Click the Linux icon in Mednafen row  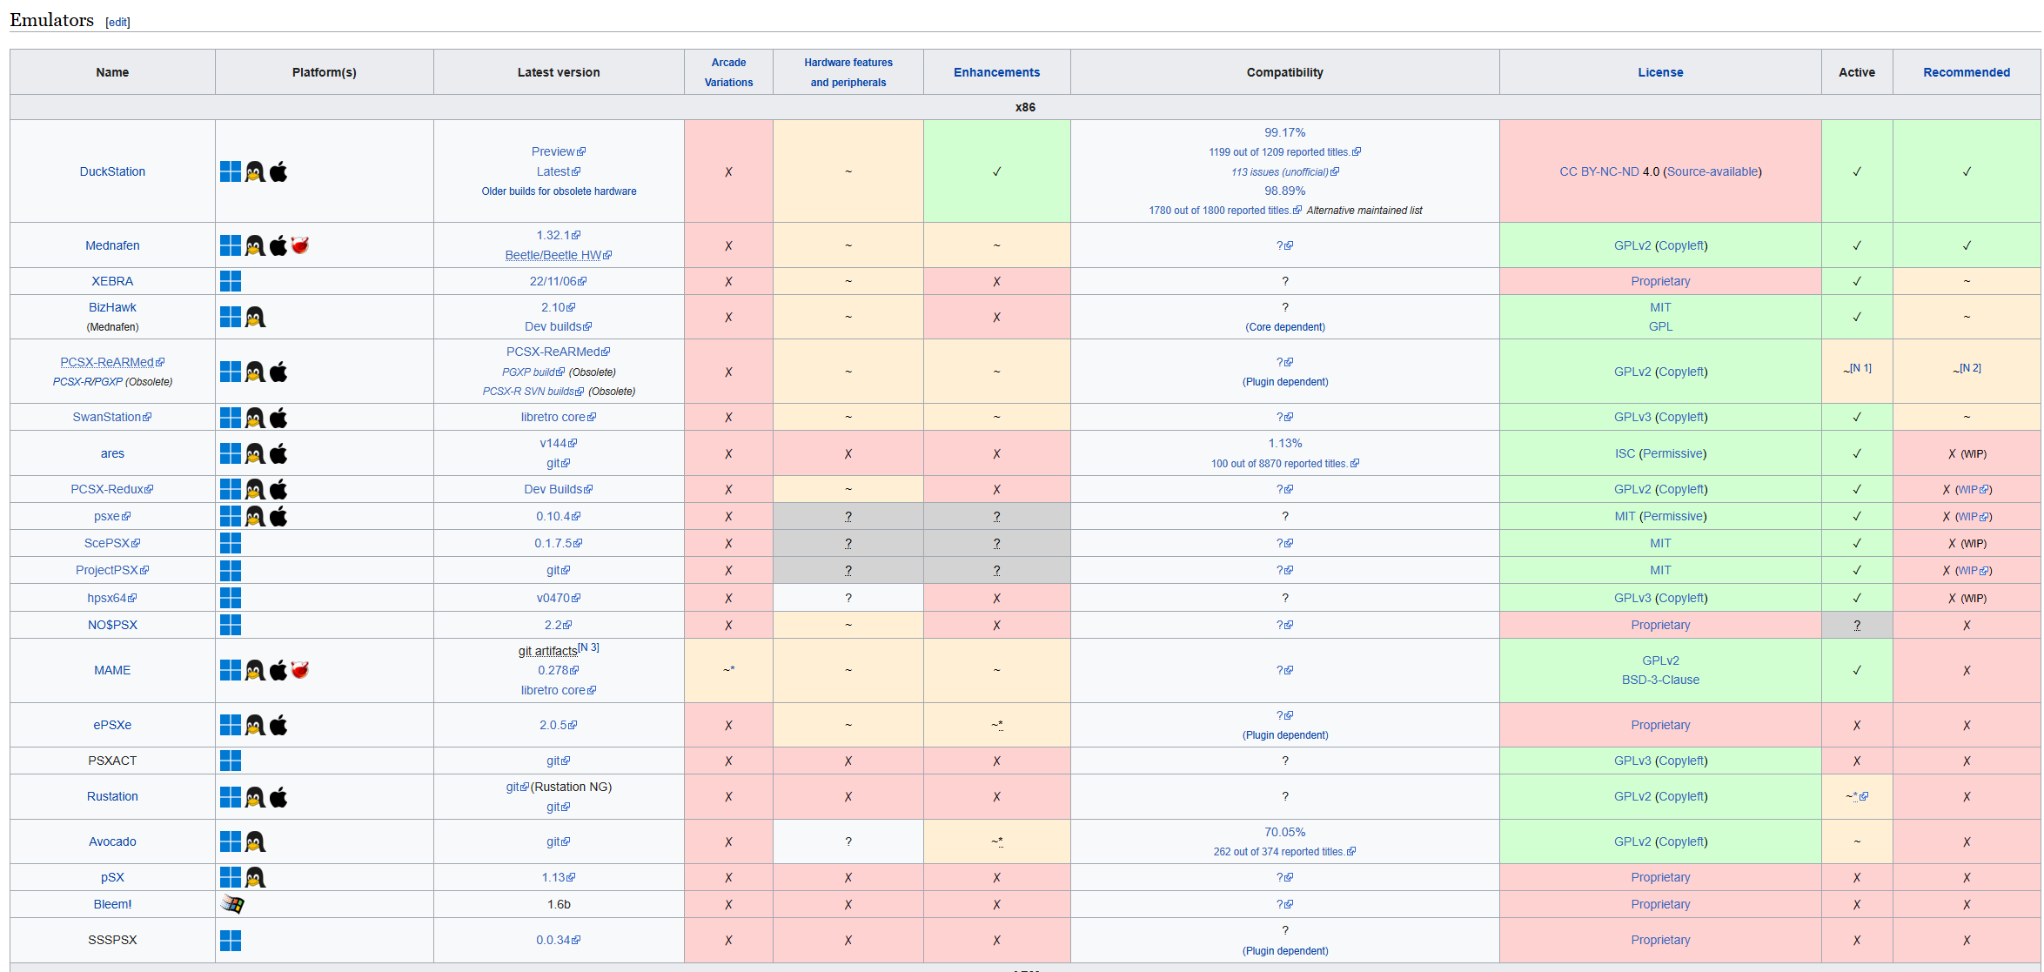coord(255,245)
